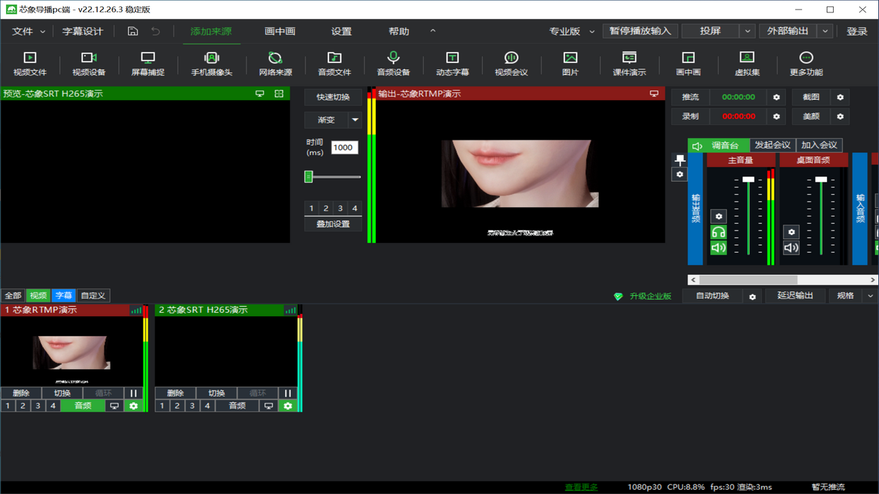This screenshot has height=494, width=879.
Task: Open the 设置 settings menu
Action: point(341,32)
